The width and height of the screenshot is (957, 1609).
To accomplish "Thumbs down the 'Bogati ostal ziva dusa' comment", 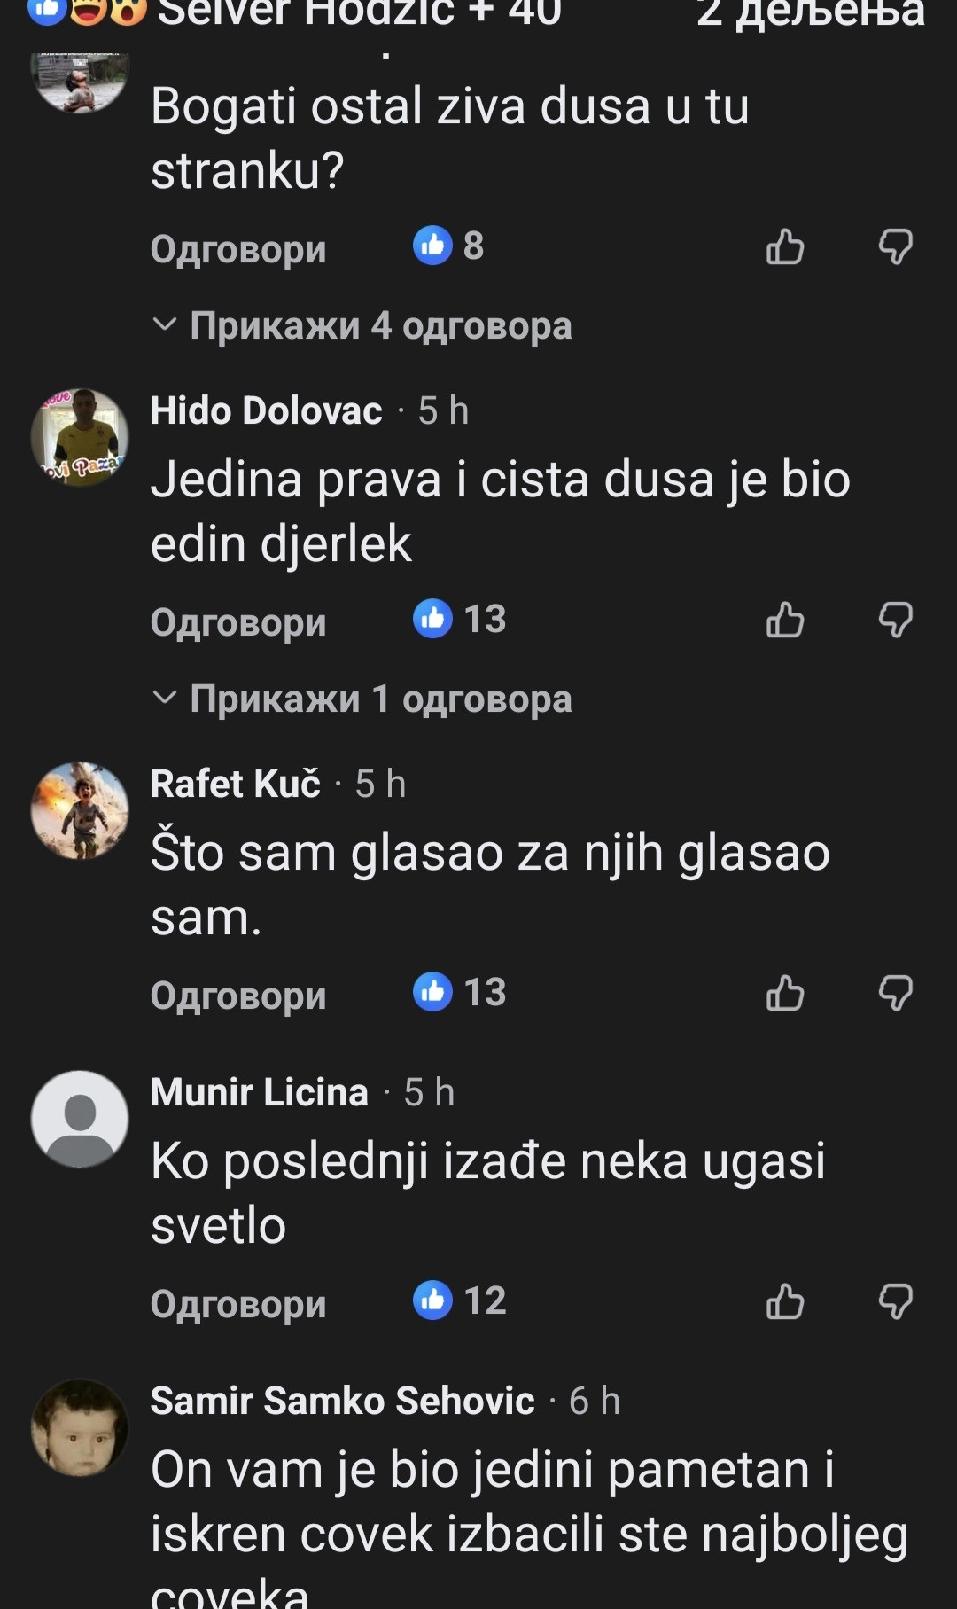I will click(x=895, y=246).
